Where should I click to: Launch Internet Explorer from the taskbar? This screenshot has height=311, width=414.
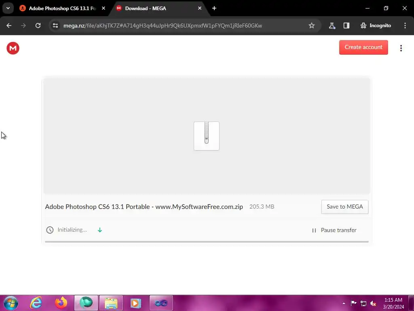coord(36,303)
